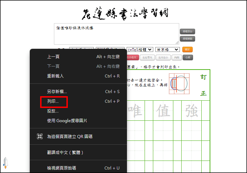Screen dimensions: 247x173
Task: Choose 使用 Google搜尋圖片 menu entry
Action: point(78,121)
